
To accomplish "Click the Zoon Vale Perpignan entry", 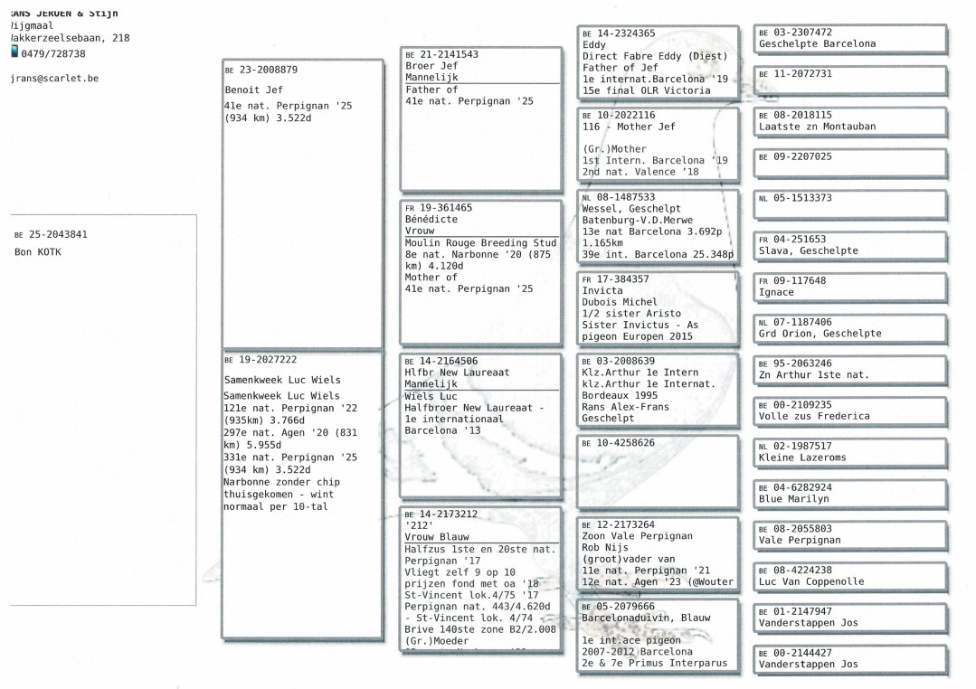I will pyautogui.click(x=659, y=552).
